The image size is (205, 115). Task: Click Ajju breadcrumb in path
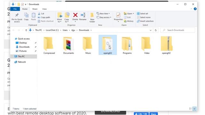point(73,30)
